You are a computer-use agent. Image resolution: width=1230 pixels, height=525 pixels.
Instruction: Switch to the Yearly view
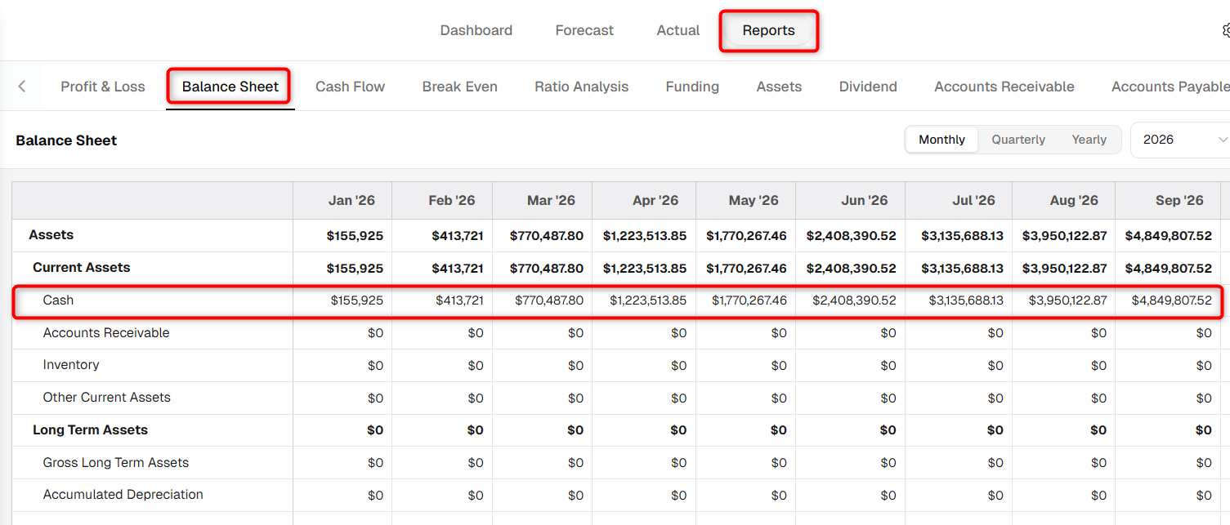(x=1089, y=140)
